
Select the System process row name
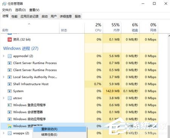click(x=18, y=91)
